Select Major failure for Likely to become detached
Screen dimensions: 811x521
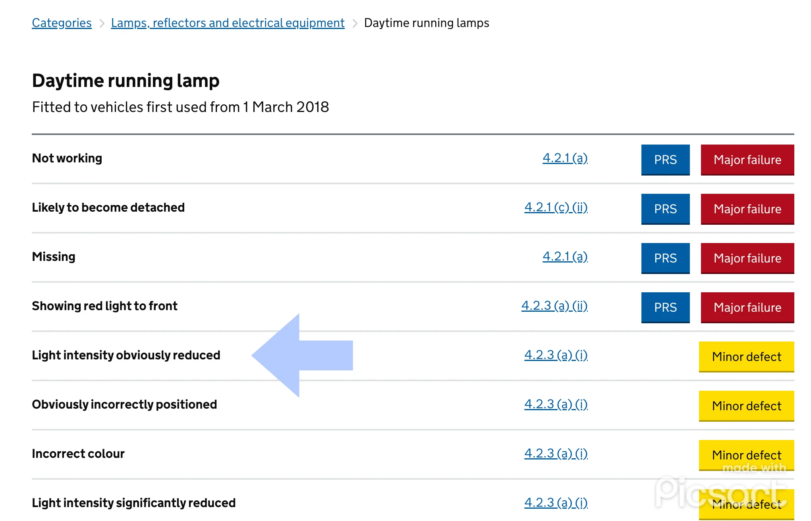pos(747,209)
